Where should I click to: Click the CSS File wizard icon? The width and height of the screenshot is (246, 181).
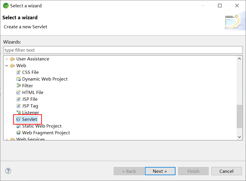[x=18, y=72]
